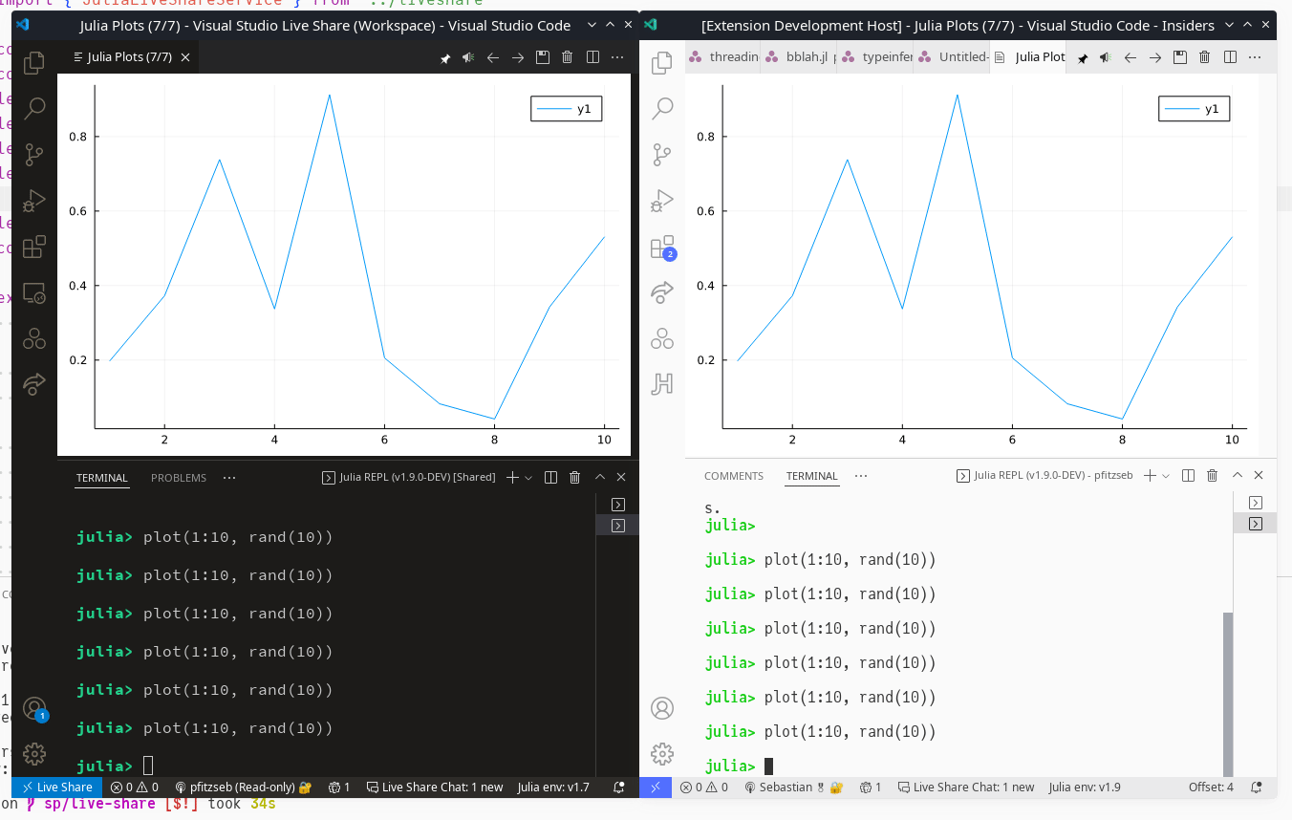Viewport: 1292px width, 820px height.
Task: Open Accounts menu in left dark window
Action: click(x=34, y=709)
